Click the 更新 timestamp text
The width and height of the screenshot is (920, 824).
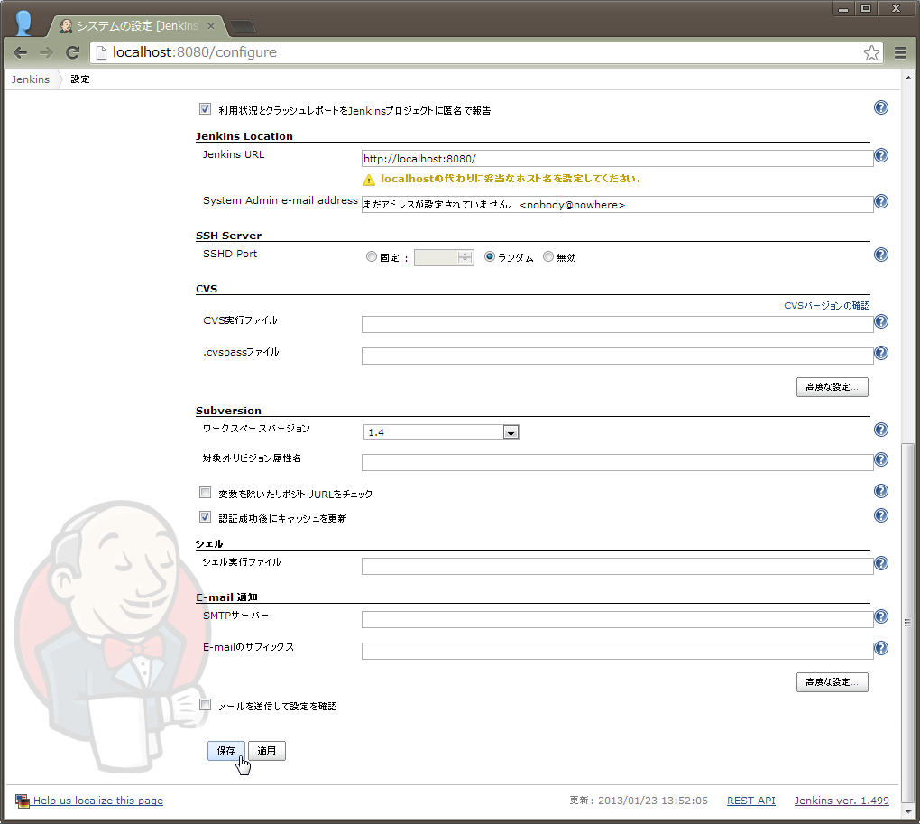click(x=639, y=801)
